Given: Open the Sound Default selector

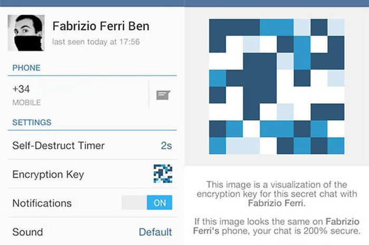Looking at the screenshot, I should (x=155, y=232).
